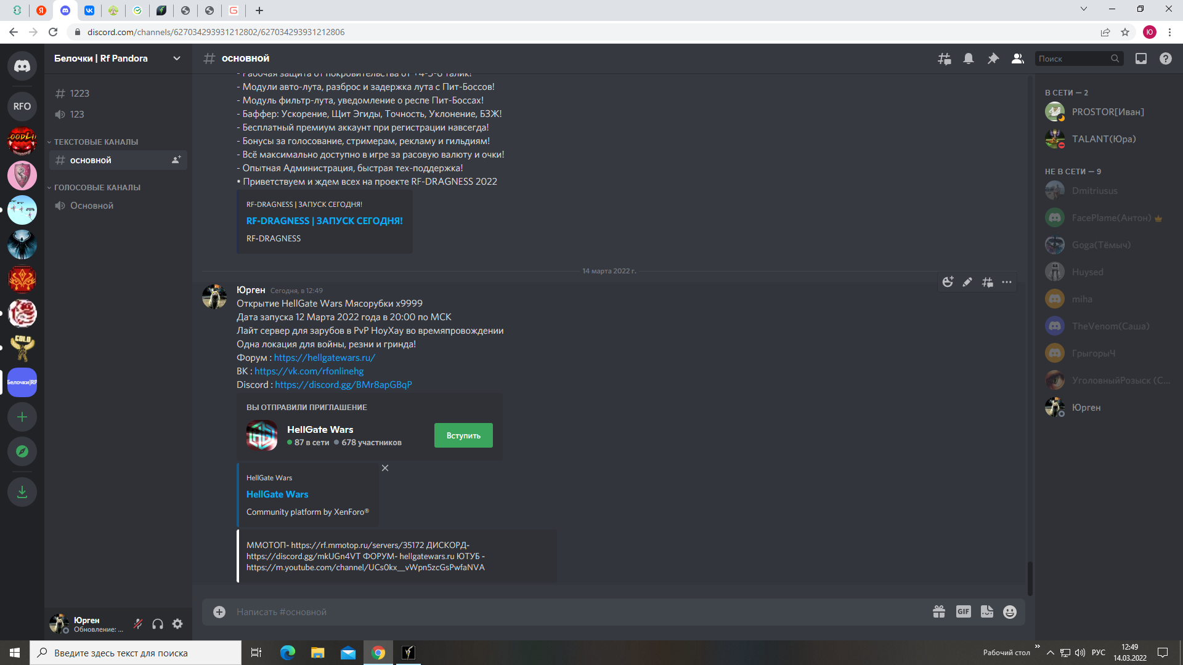
Task: Open Inbox icon in header
Action: point(1141,58)
